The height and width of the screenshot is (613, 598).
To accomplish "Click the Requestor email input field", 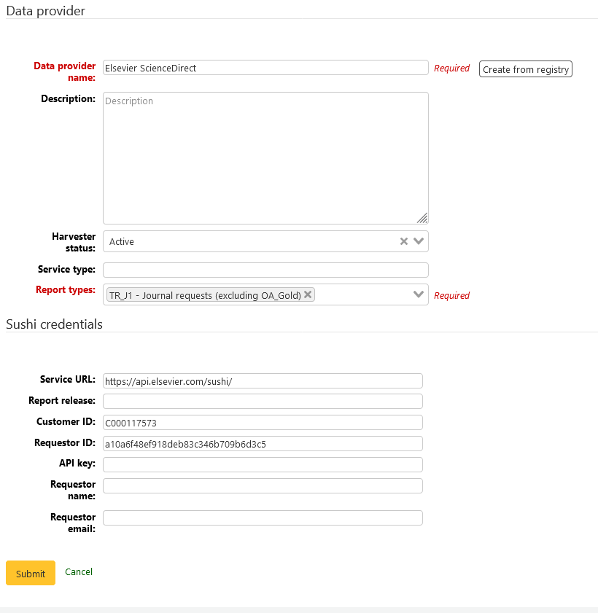I will coord(263,518).
